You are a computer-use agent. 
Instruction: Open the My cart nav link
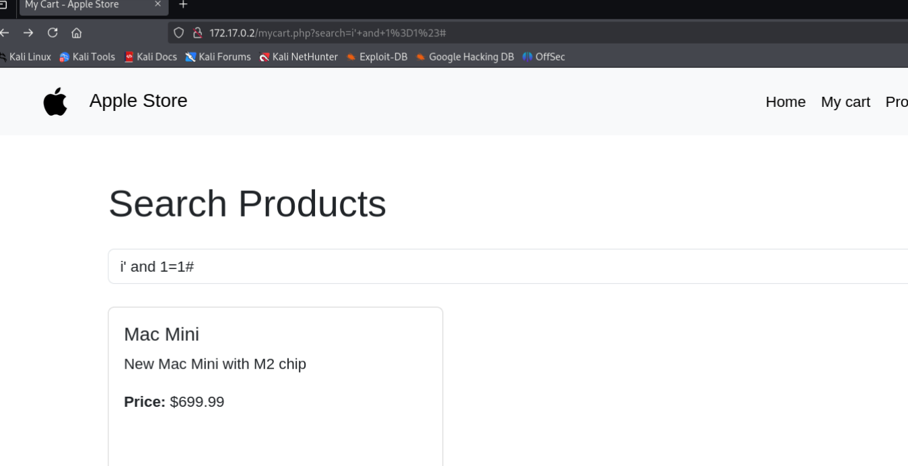point(845,102)
